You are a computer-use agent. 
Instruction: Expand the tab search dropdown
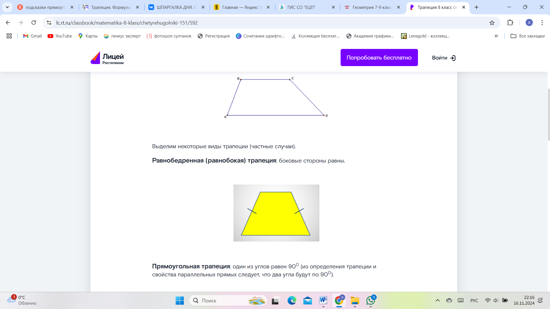click(x=7, y=7)
